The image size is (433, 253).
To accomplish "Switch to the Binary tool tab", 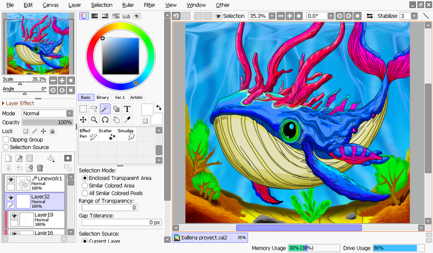I will [103, 97].
